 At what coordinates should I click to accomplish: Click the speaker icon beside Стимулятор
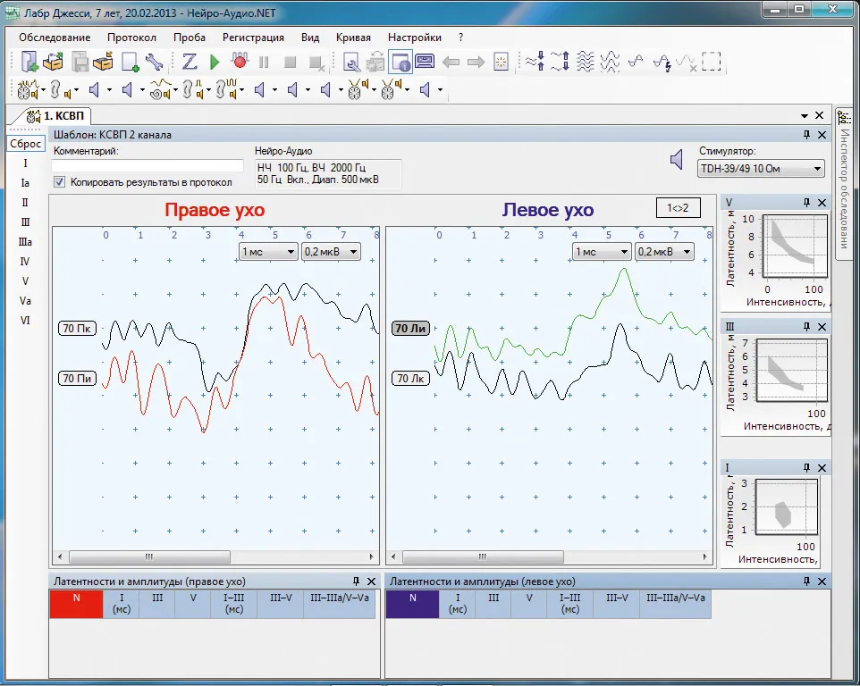point(677,160)
